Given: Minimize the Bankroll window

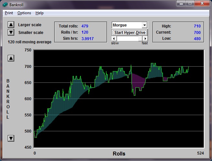Looking at the screenshot, I should (x=181, y=4).
